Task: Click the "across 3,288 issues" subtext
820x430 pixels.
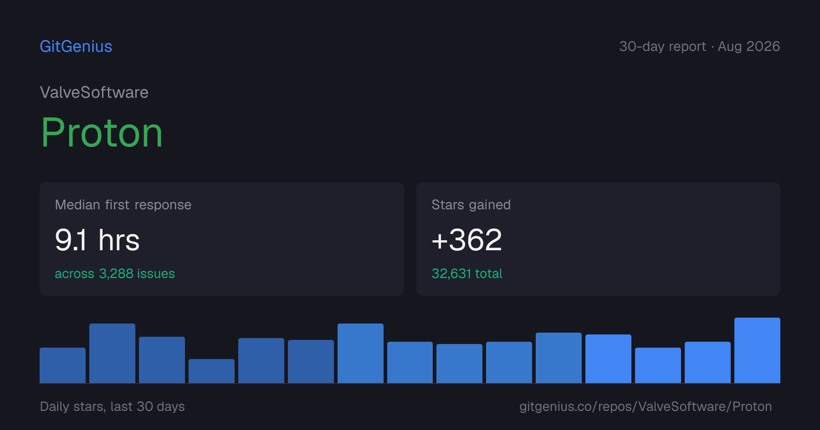Action: pyautogui.click(x=115, y=273)
